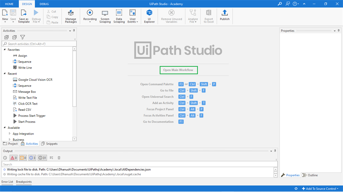Viewport: 343px width, 192px height.
Task: Toggle warning messages filter showing 0
Action: pos(23,158)
